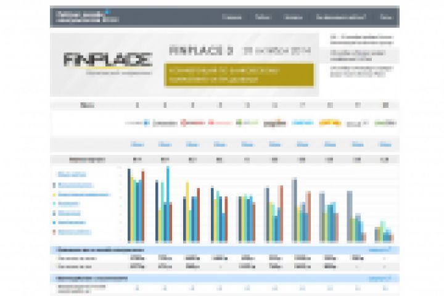Select the bright blue legend entry of the chart
This screenshot has height=296, width=444.
tap(72, 223)
